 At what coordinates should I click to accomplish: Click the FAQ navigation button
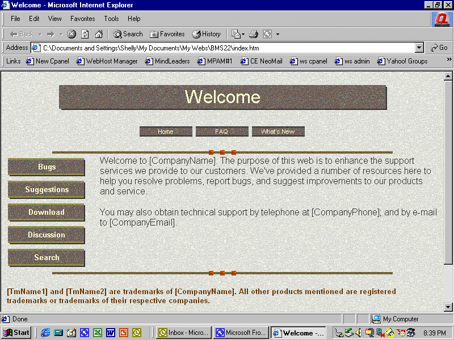pyautogui.click(x=222, y=131)
